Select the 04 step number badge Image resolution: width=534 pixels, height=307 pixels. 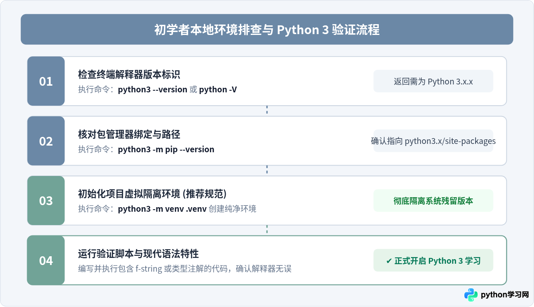coord(46,260)
